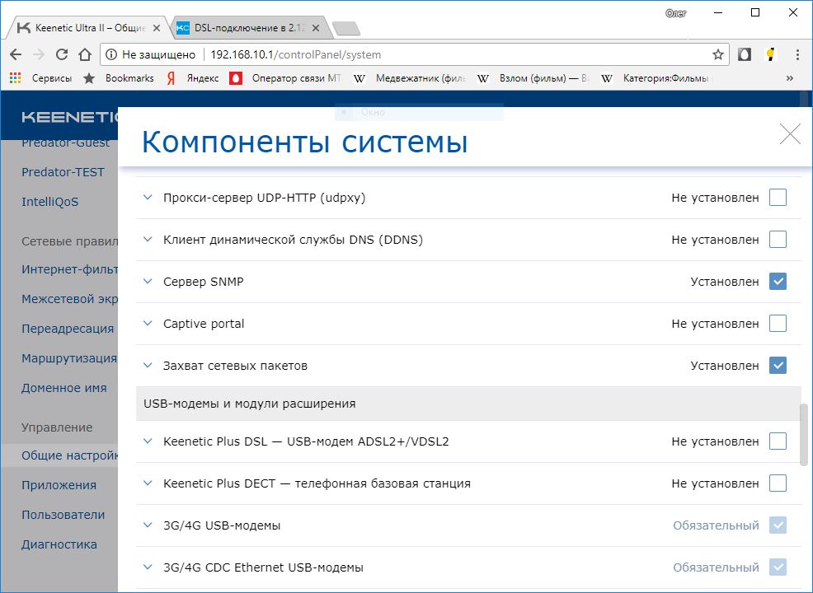Image resolution: width=813 pixels, height=593 pixels.
Task: Check the Keenetic Plus DECT checkbox
Action: 778,483
